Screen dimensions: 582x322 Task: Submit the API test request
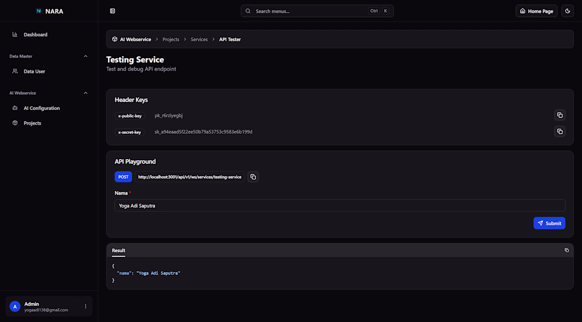549,223
